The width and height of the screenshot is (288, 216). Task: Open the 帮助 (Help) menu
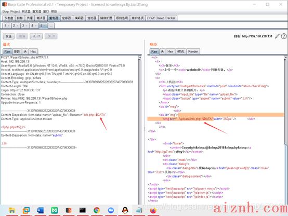tap(54, 11)
